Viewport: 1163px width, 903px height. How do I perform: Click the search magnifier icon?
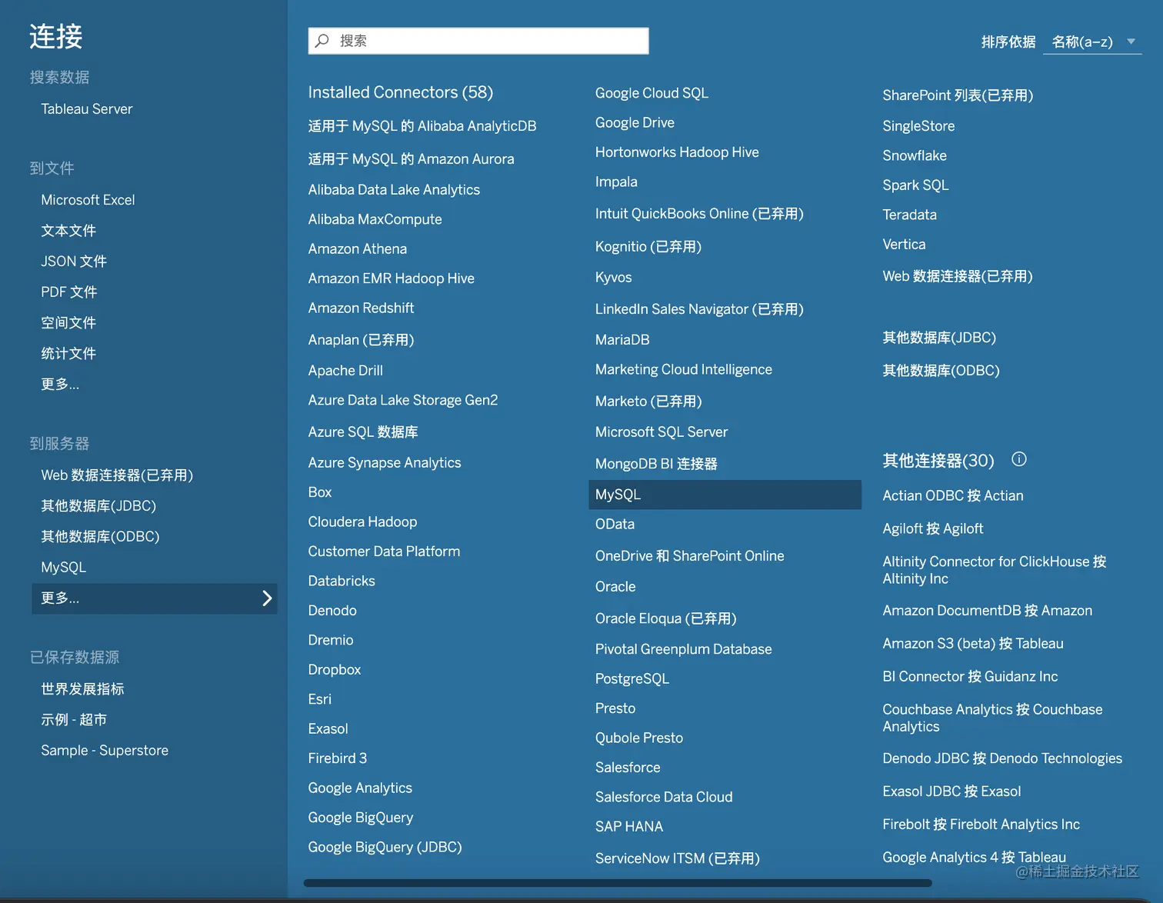322,41
